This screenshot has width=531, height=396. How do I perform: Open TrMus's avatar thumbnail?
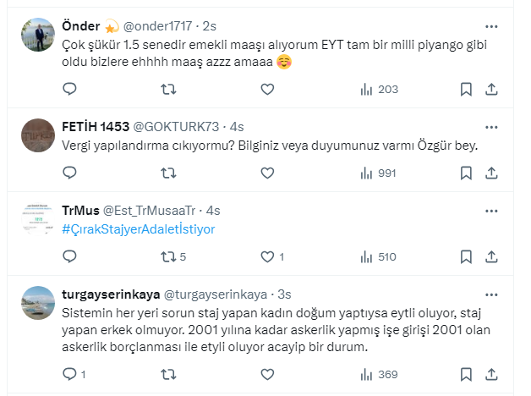(39, 219)
